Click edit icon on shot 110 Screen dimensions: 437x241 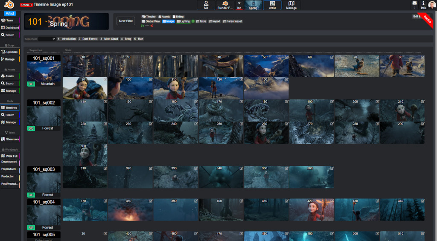pos(196,79)
